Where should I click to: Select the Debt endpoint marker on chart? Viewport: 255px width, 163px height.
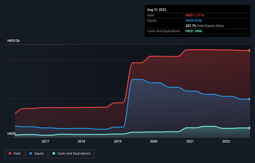tap(250, 51)
